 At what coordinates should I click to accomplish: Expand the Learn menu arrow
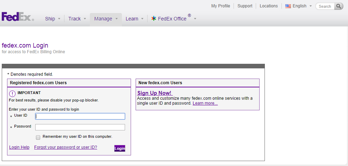pyautogui.click(x=142, y=19)
